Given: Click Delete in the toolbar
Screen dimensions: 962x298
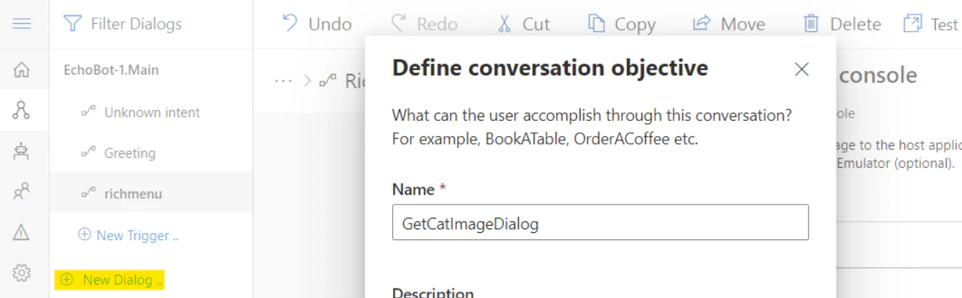Looking at the screenshot, I should point(842,24).
